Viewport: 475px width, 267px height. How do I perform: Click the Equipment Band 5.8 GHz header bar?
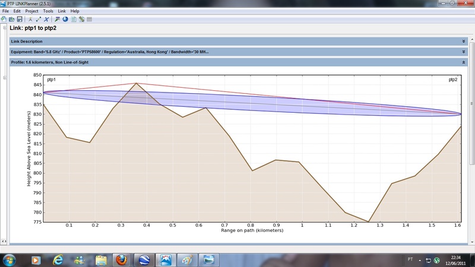pyautogui.click(x=239, y=52)
